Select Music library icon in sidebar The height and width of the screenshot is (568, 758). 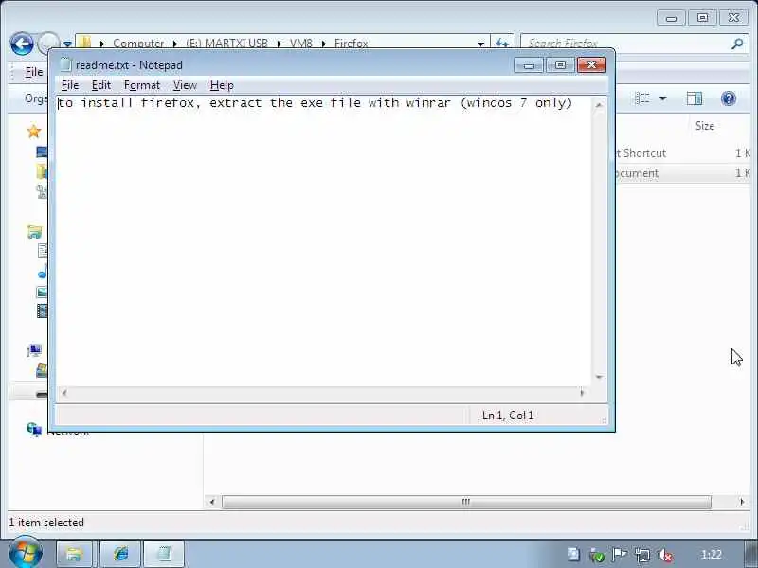[43, 272]
